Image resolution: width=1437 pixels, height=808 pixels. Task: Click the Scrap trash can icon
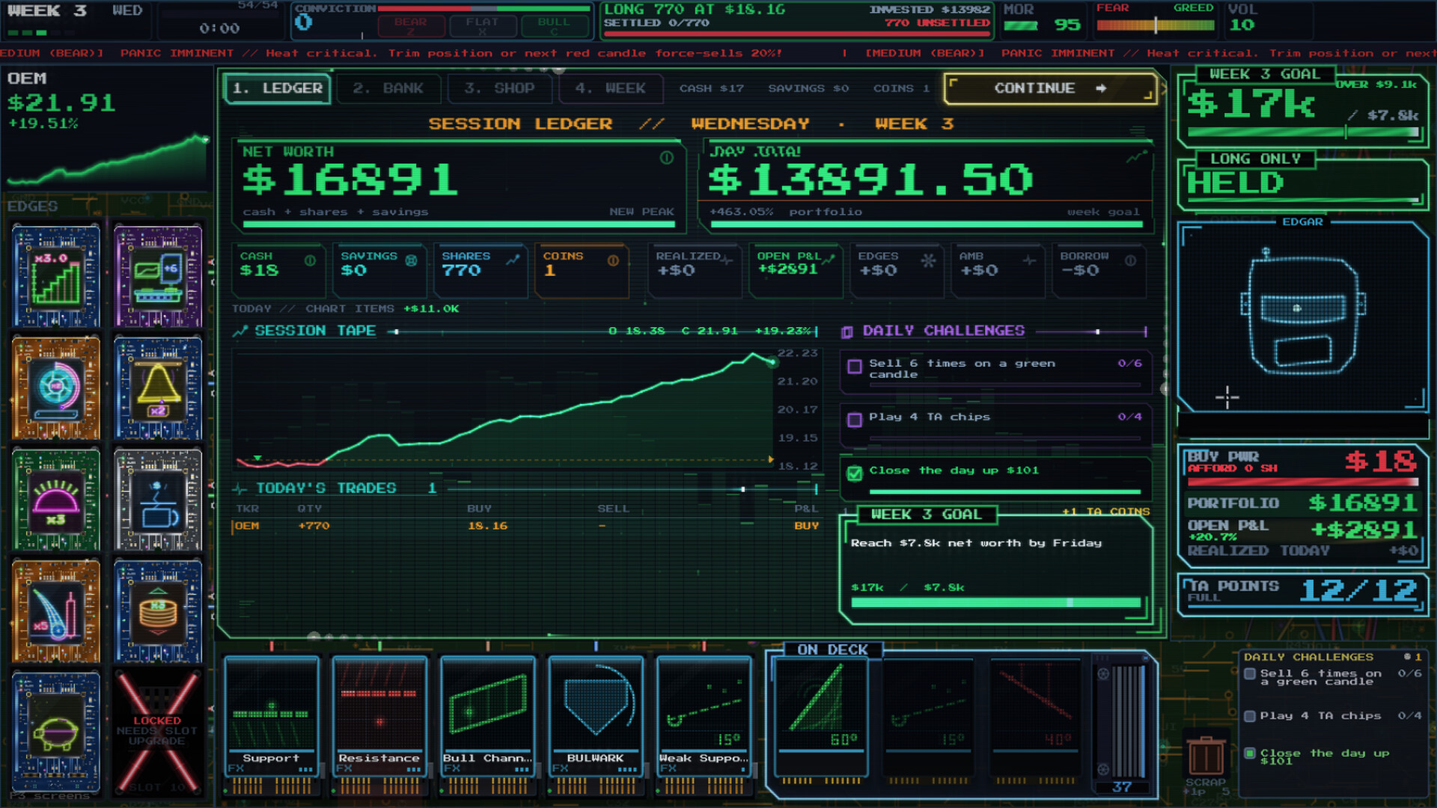click(x=1206, y=756)
